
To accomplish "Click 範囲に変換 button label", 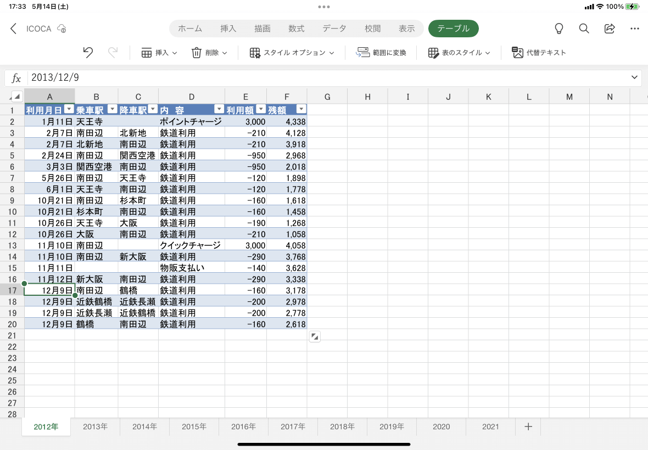I will tap(389, 53).
